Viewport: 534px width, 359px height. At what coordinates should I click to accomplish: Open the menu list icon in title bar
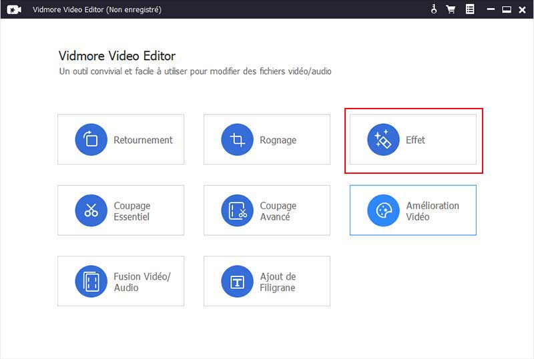470,9
